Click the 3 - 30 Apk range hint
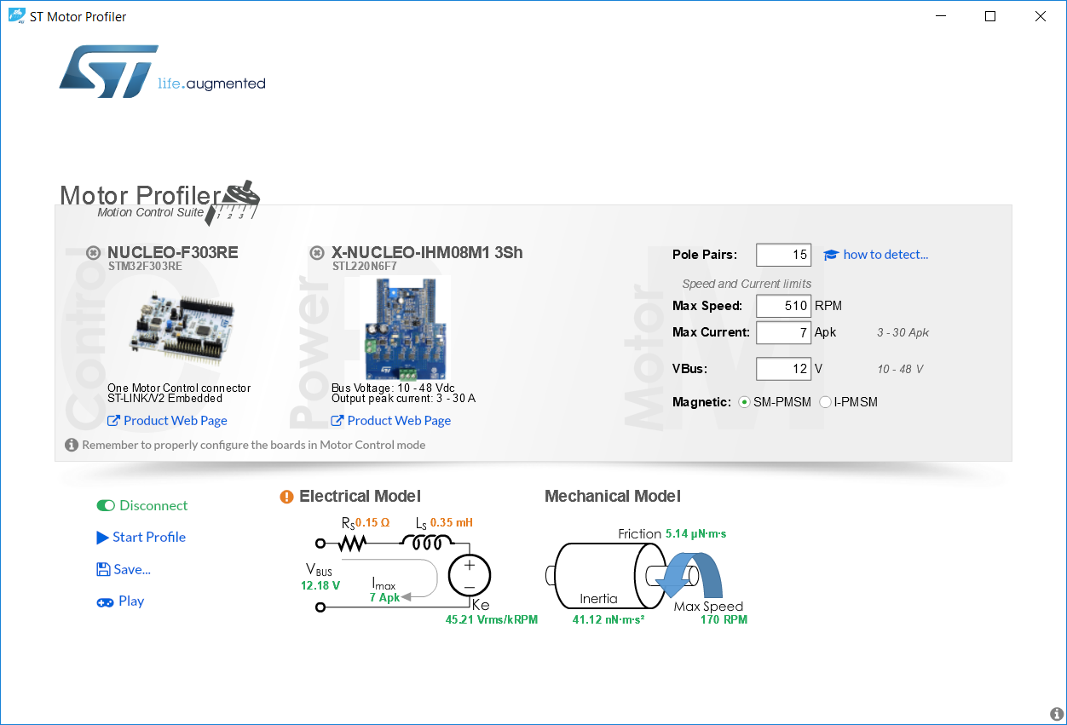 click(903, 333)
